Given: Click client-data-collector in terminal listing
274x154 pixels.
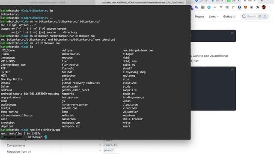Looking at the screenshot, I should pos(17,115).
